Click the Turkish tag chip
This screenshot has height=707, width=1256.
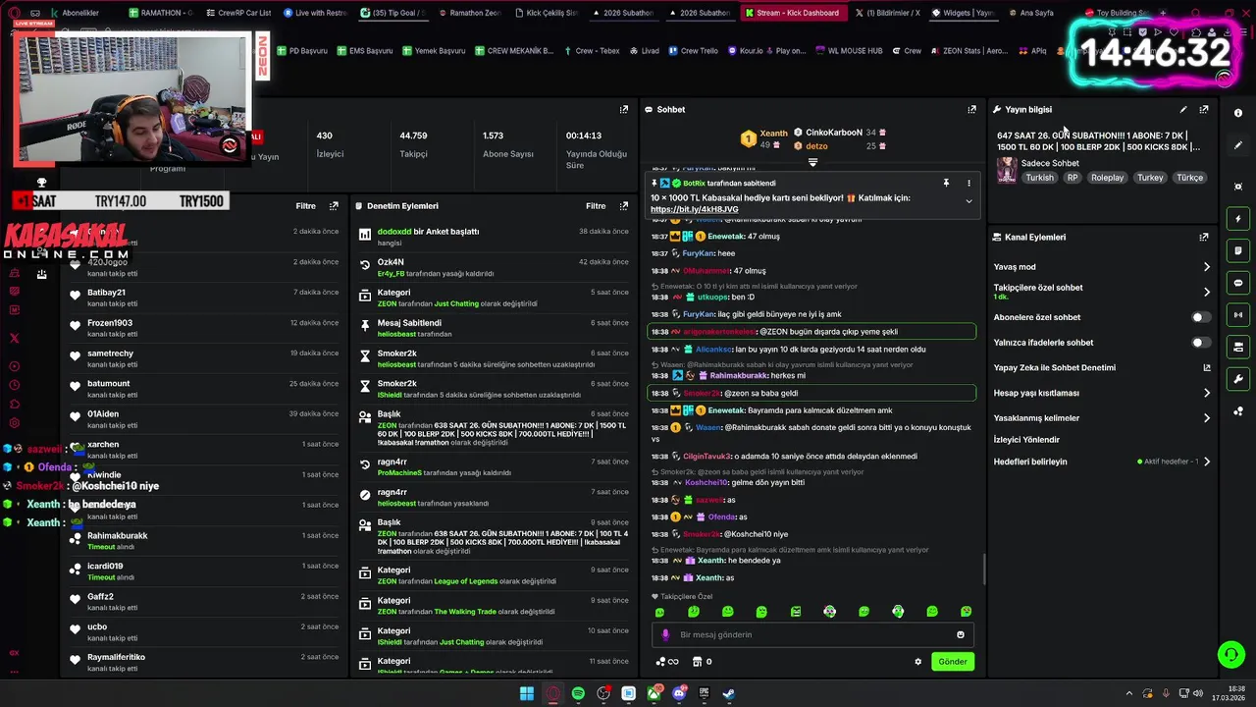[x=1039, y=178]
